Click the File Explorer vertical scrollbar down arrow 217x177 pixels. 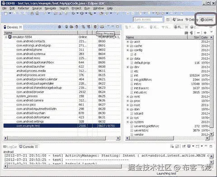(x=212, y=134)
